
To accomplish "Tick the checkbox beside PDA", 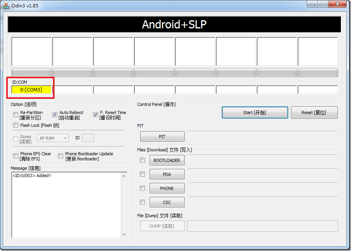I will pos(142,174).
